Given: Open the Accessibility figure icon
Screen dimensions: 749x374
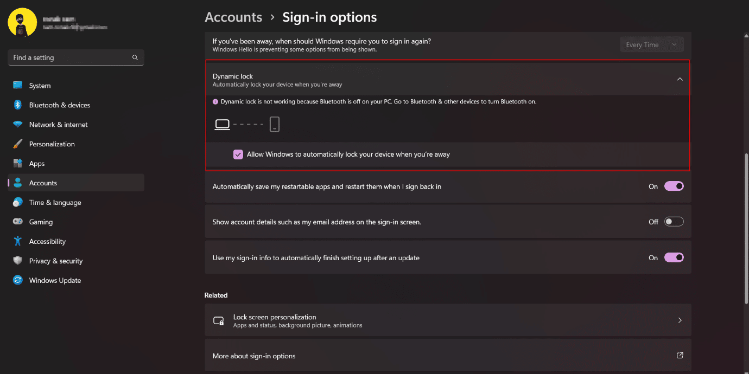Looking at the screenshot, I should tap(18, 242).
